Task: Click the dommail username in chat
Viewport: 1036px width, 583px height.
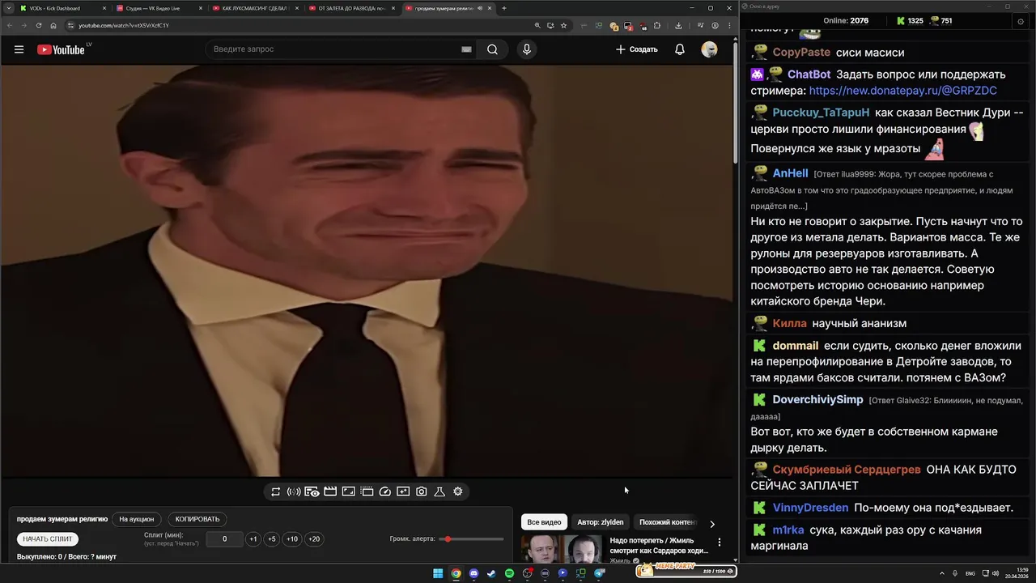Action: 796,346
